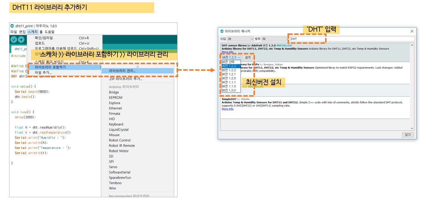The width and height of the screenshot is (423, 204).
Task: Open the 토픽 All dropdown
Action: point(275,39)
